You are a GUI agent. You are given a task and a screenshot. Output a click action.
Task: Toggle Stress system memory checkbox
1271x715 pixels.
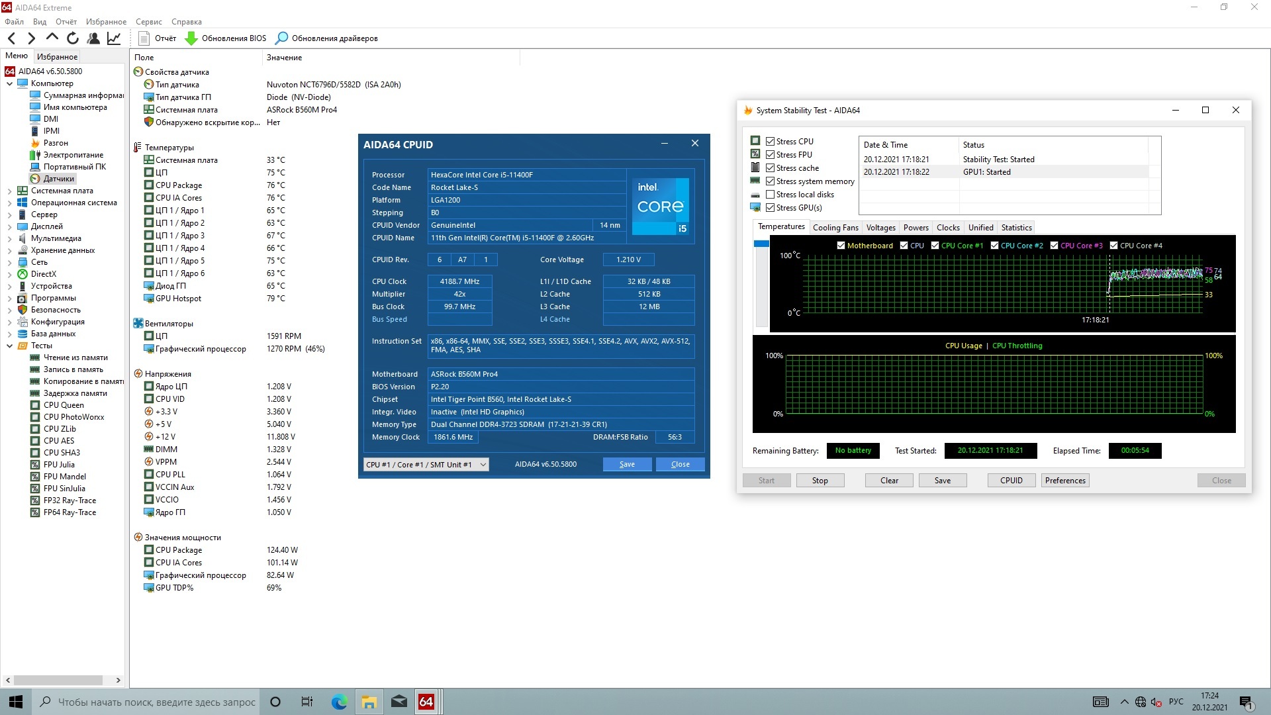click(x=771, y=181)
